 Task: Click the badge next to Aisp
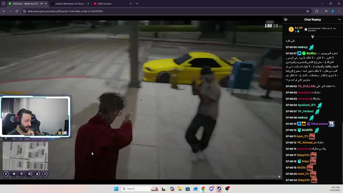(x=299, y=161)
